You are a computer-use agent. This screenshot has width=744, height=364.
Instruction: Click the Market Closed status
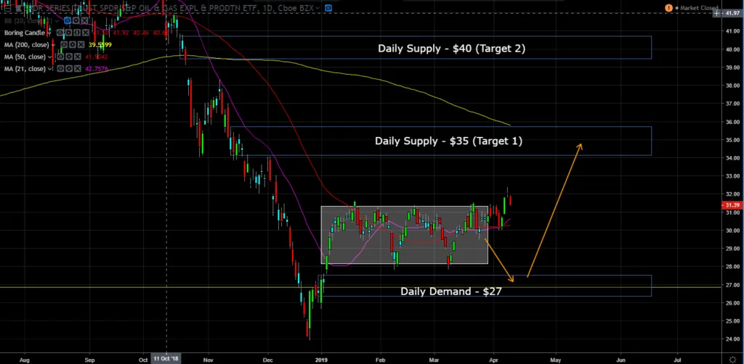tap(696, 8)
